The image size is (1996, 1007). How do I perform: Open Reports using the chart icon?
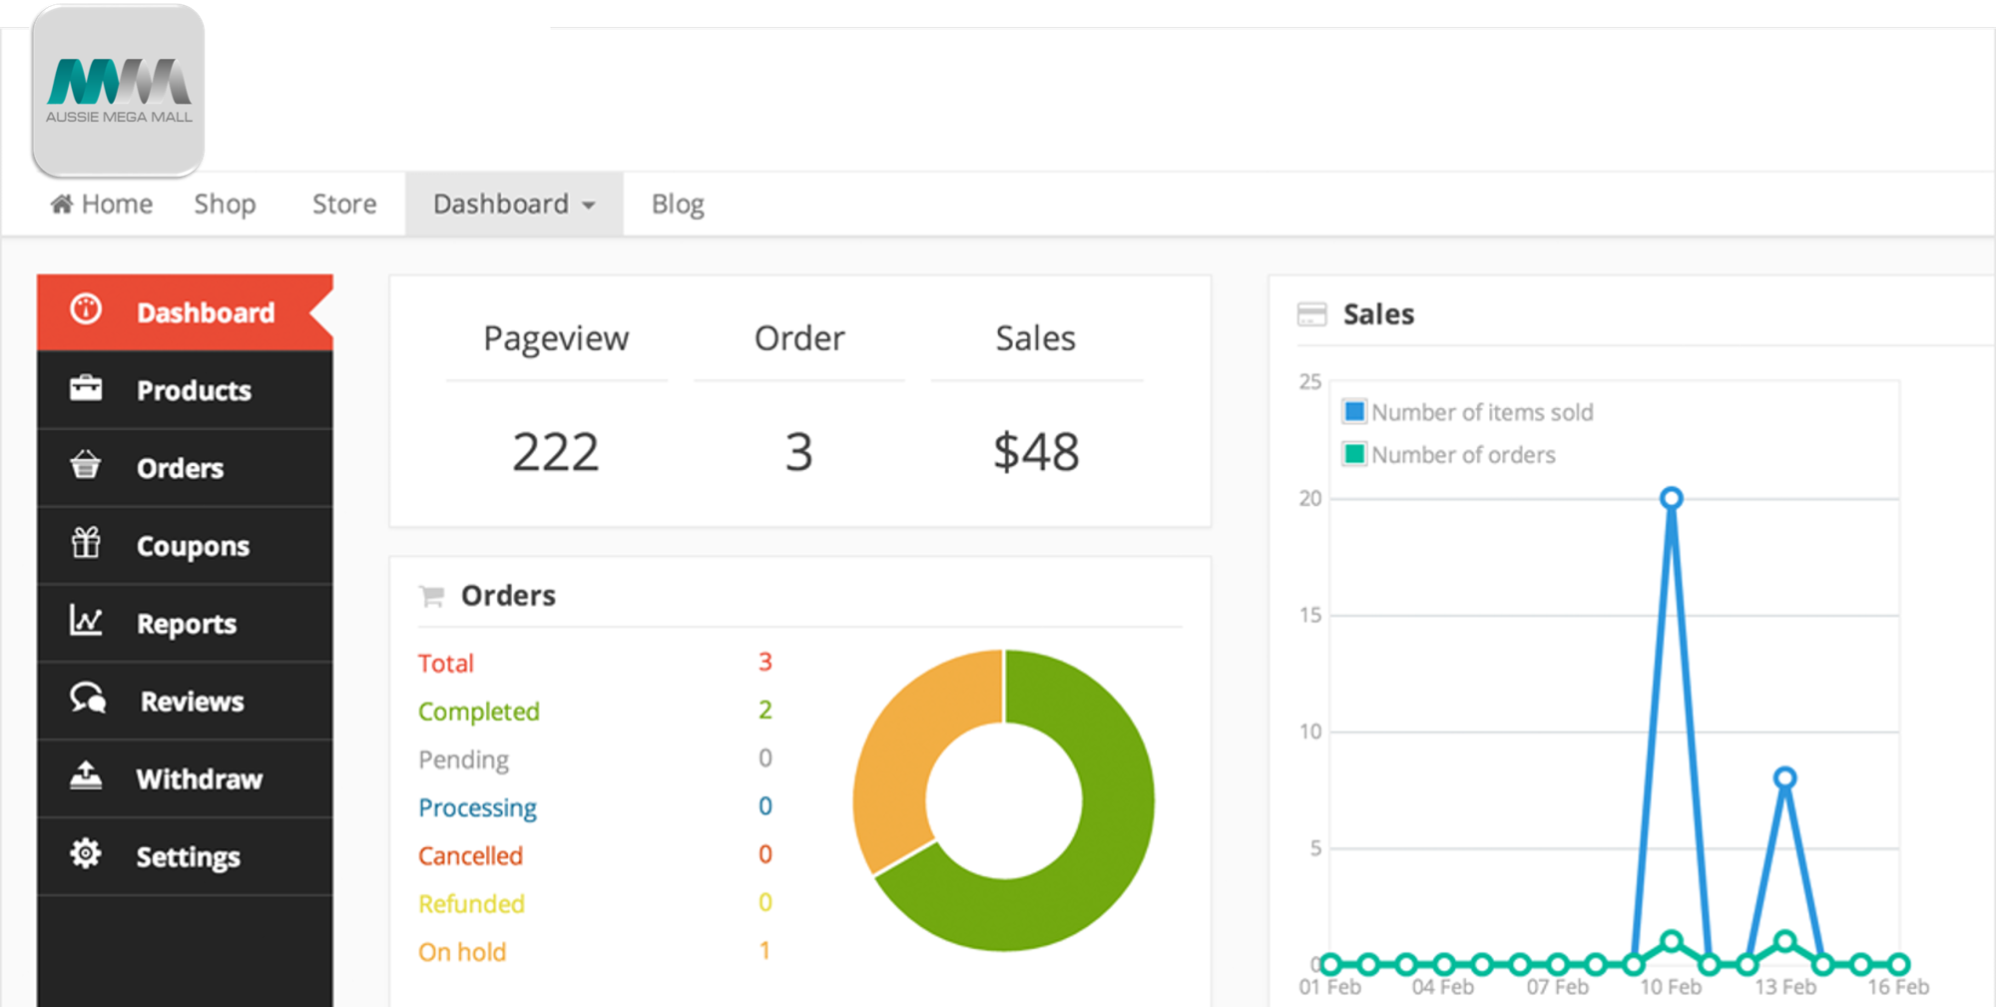(x=86, y=623)
